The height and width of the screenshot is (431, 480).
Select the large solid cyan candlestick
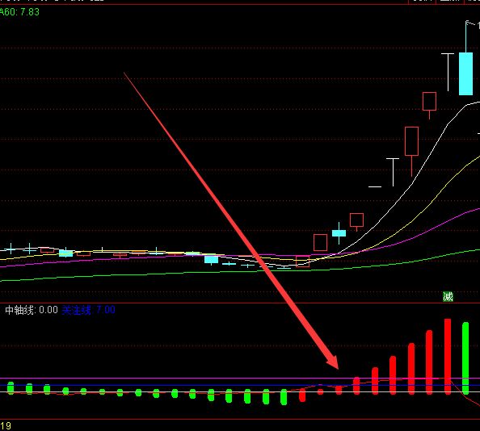click(465, 73)
